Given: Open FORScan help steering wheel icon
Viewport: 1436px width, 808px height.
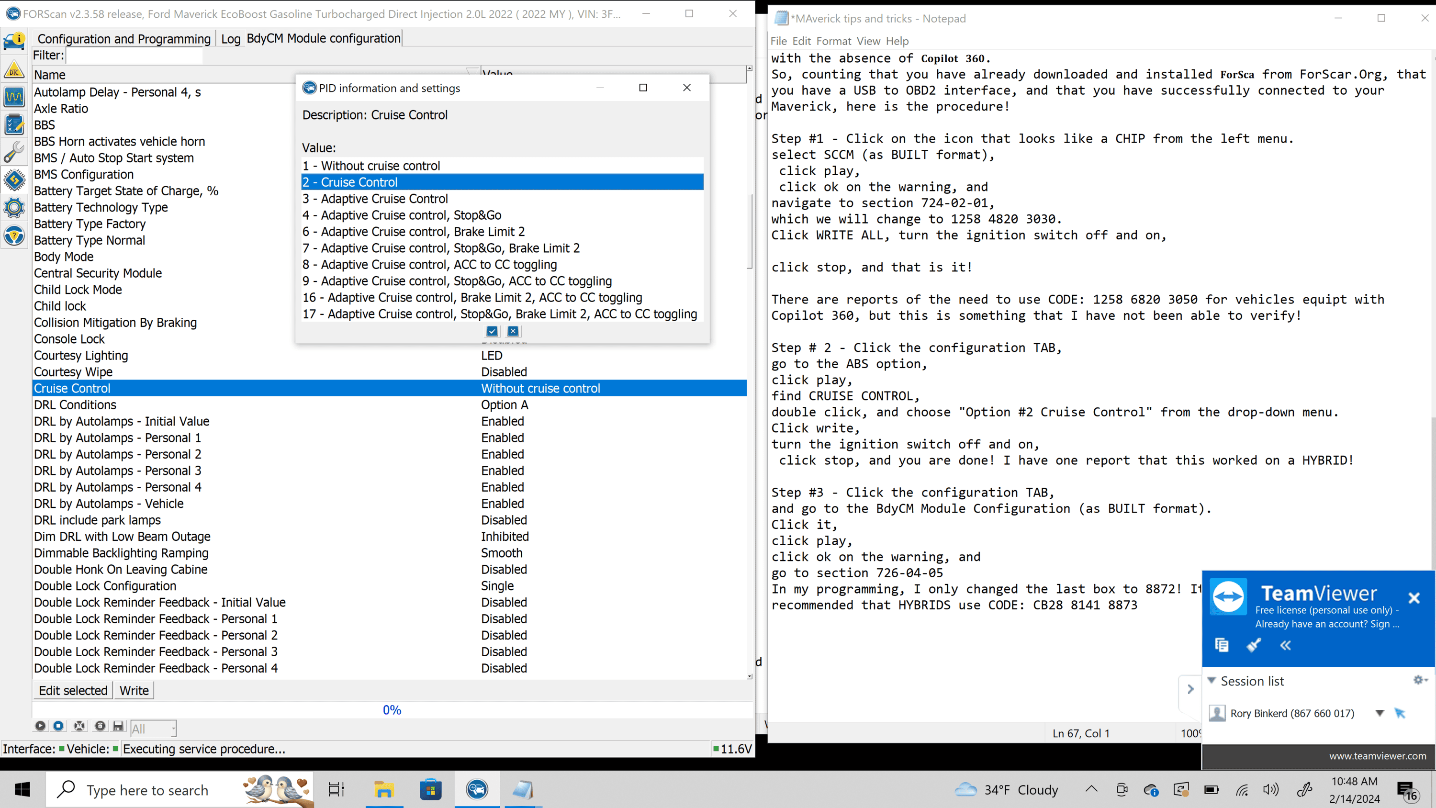Looking at the screenshot, I should (14, 236).
